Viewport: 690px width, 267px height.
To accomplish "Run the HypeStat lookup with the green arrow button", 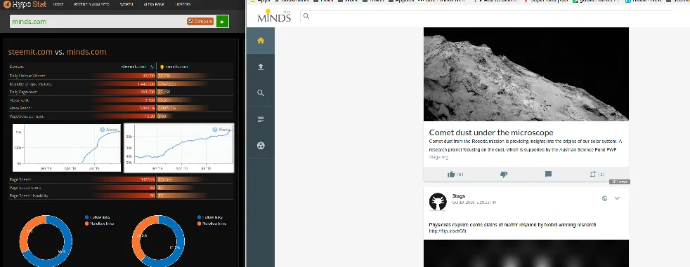I will coord(222,22).
